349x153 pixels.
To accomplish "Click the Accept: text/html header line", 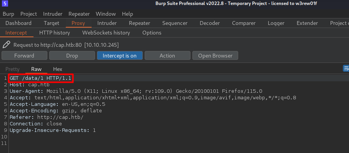I will pos(153,98).
